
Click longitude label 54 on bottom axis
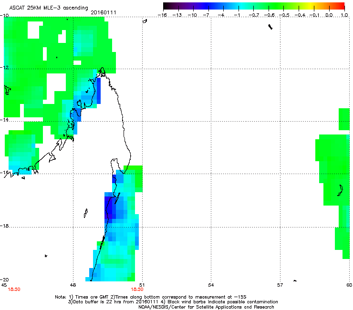tap(211, 285)
